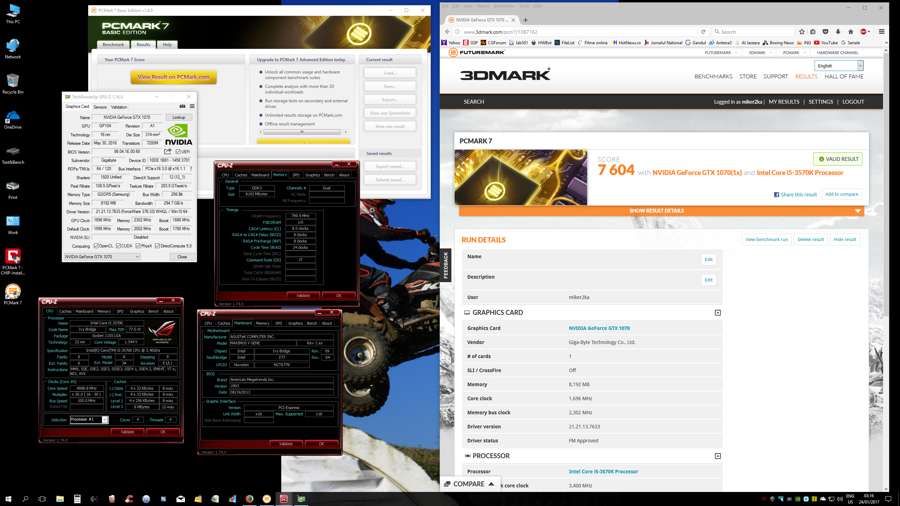Click the ESET tray icon

(x=806, y=499)
